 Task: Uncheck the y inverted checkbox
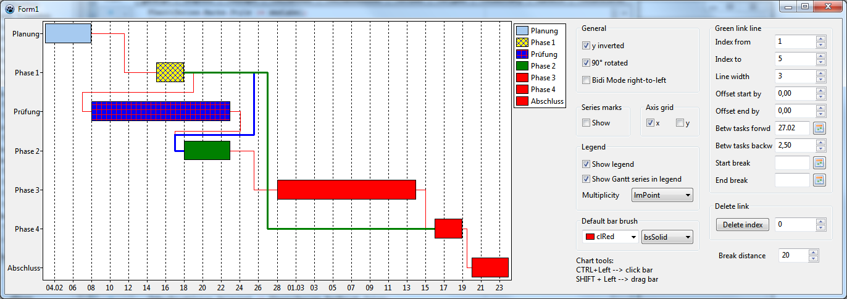pyautogui.click(x=586, y=46)
